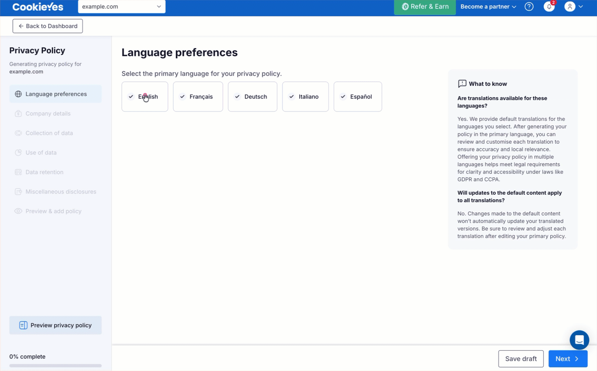
Task: Open Miscellaneous disclosures sidebar step
Action: 56,192
